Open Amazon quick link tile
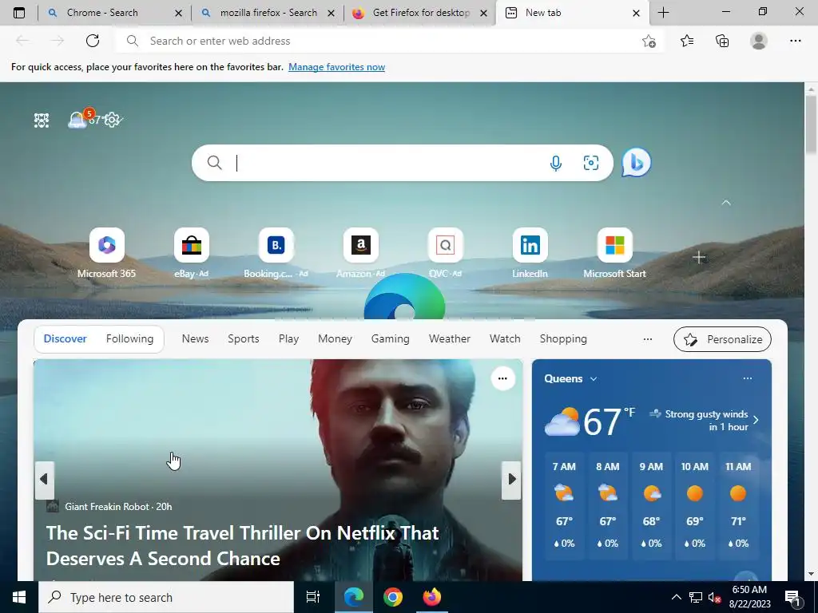This screenshot has width=818, height=613. [360, 253]
